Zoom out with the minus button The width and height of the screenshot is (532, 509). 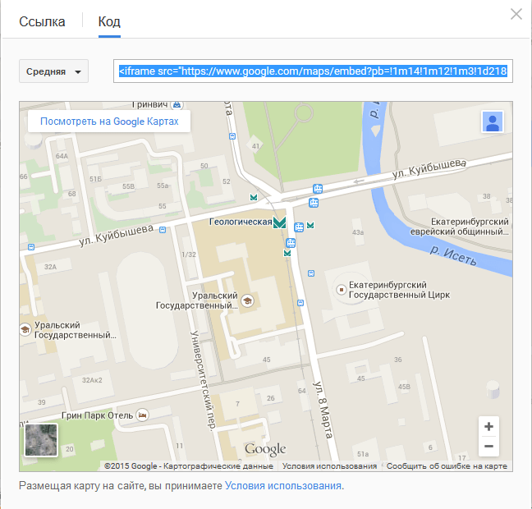[488, 447]
